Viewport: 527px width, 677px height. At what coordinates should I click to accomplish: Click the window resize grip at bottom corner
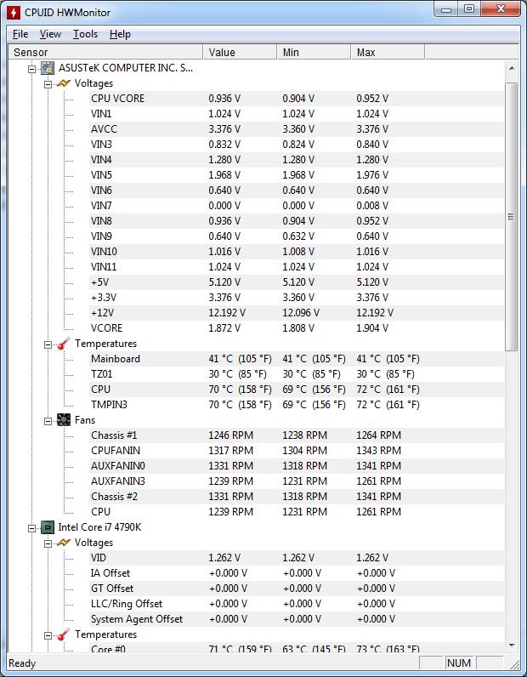pos(513,663)
